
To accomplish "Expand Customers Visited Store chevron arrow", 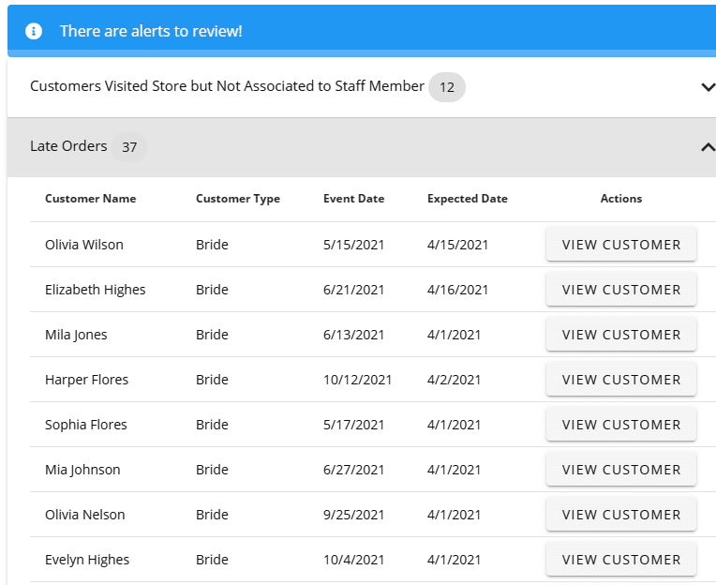I will pyautogui.click(x=708, y=87).
